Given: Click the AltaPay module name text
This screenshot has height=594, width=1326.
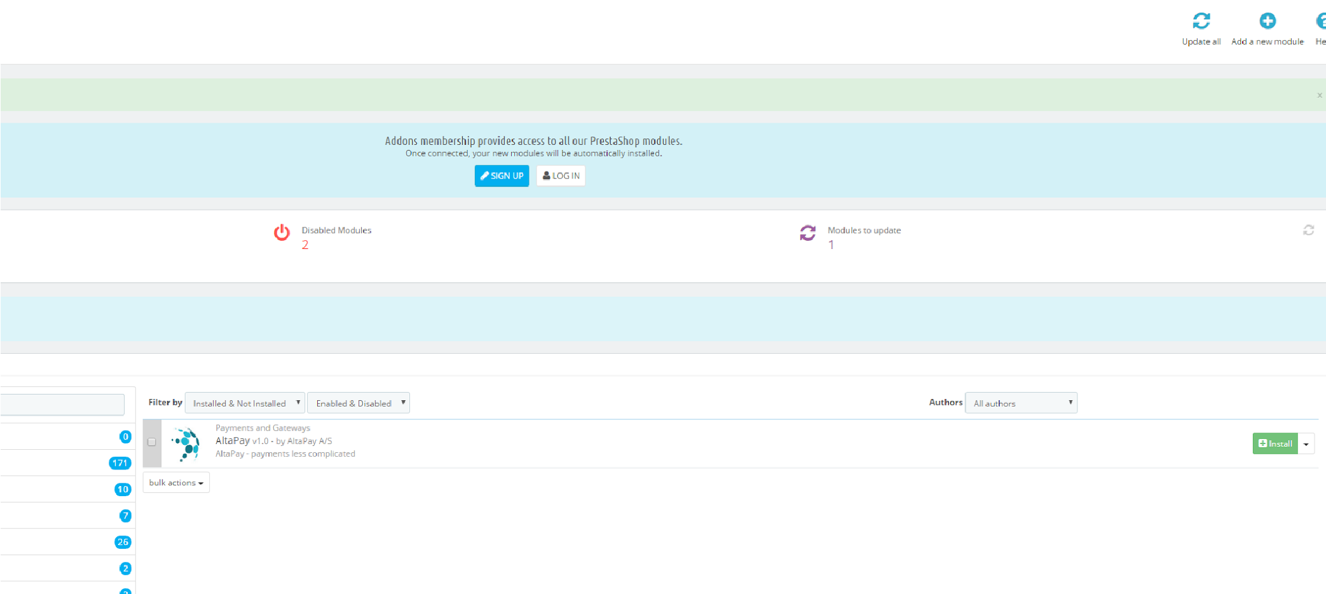Looking at the screenshot, I should [x=233, y=440].
